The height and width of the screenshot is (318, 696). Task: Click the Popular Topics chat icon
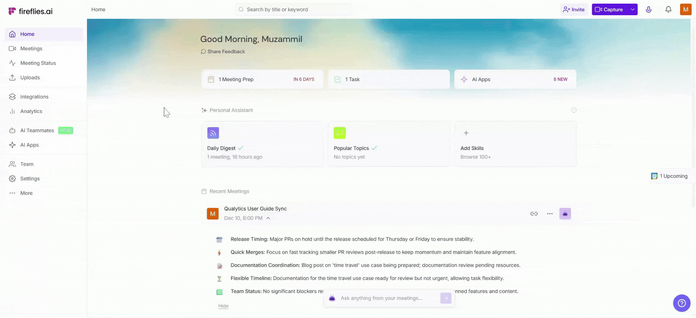tap(340, 133)
